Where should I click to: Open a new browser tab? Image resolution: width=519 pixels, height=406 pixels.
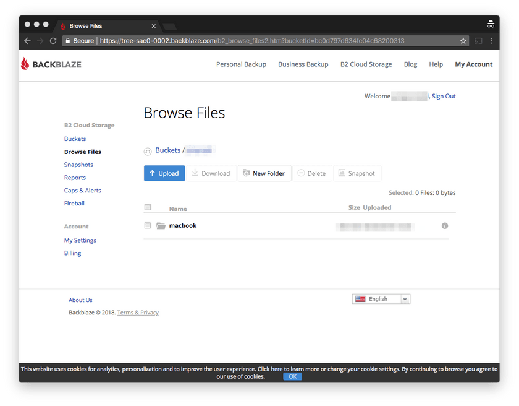click(169, 26)
